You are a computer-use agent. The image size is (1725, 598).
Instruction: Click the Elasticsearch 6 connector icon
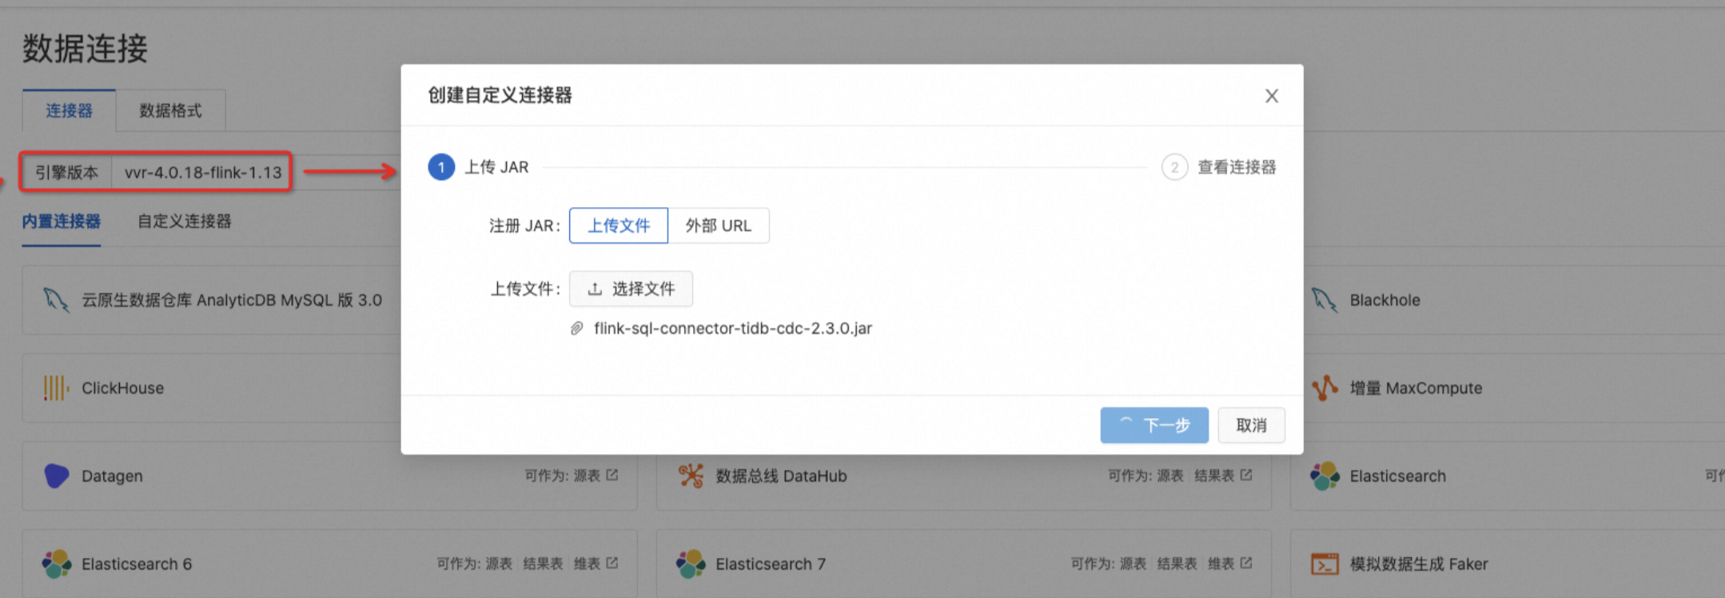pos(56,564)
